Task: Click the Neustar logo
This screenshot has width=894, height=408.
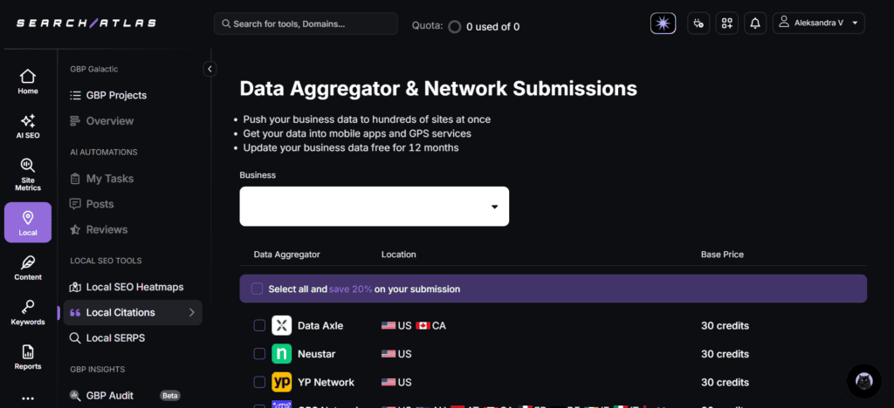Action: [282, 354]
